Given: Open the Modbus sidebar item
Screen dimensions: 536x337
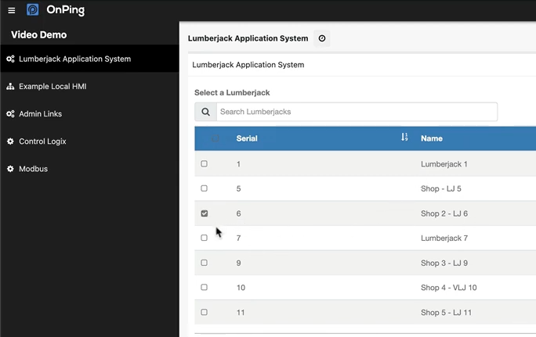Looking at the screenshot, I should pos(33,169).
